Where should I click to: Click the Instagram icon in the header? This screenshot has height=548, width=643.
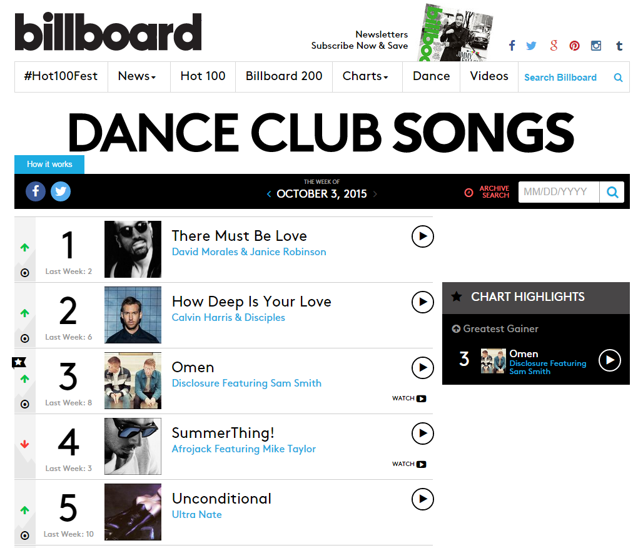596,46
